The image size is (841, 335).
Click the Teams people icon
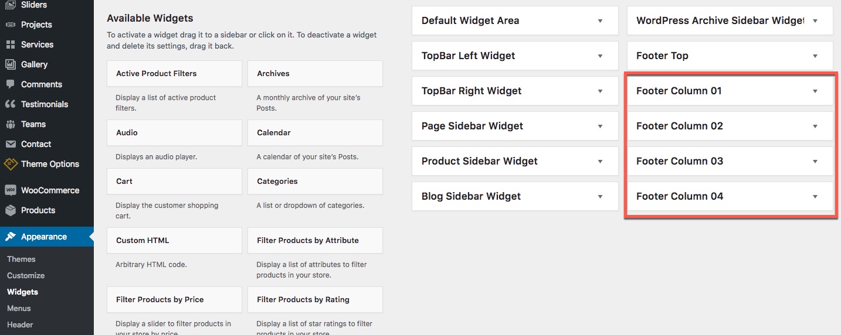point(10,124)
